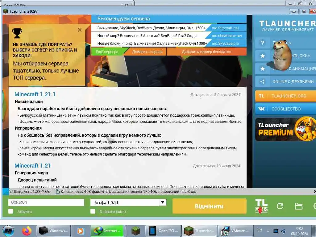Switch to Internet taskbar window
Screen dimensions: 316x237
[108, 231]
